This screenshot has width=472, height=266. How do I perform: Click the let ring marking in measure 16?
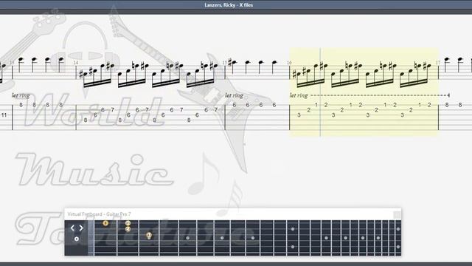click(299, 95)
